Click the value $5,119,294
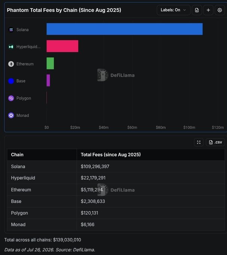 pyautogui.click(x=92, y=190)
